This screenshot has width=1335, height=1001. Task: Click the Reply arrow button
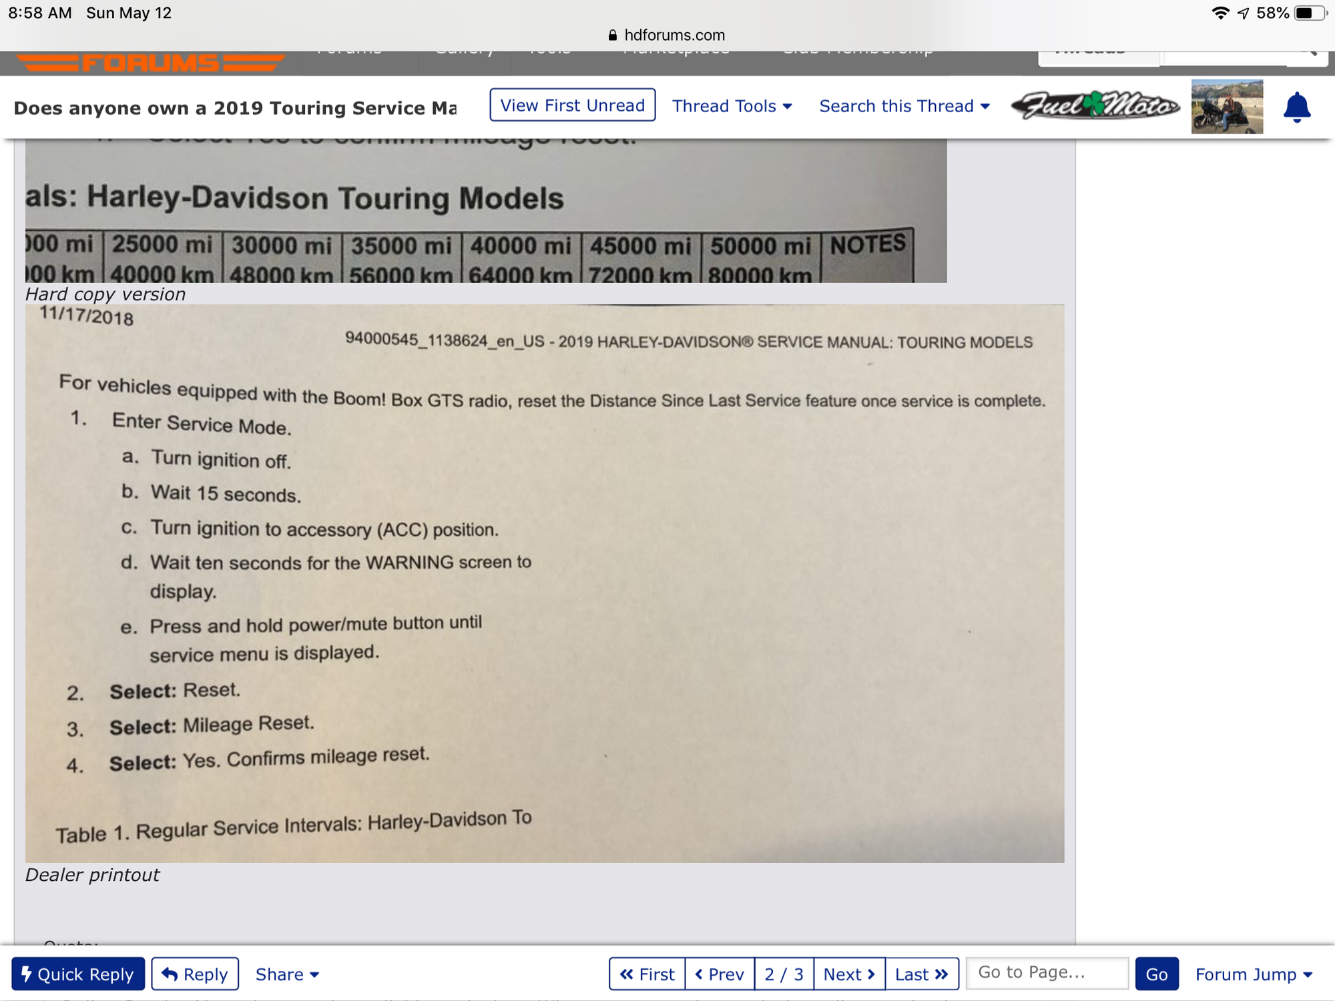click(195, 974)
